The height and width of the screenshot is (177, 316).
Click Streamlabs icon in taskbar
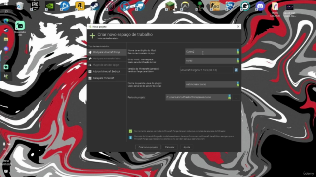6,67
